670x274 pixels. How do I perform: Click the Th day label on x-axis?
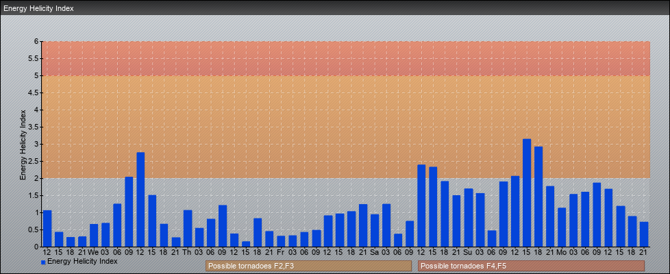[187, 252]
